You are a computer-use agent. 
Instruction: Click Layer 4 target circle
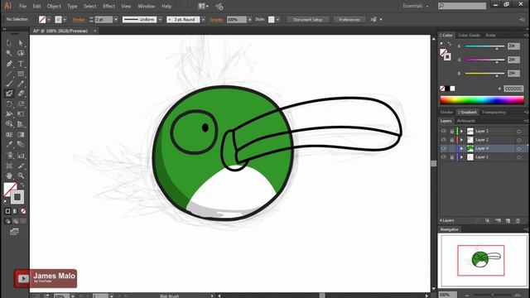519,149
